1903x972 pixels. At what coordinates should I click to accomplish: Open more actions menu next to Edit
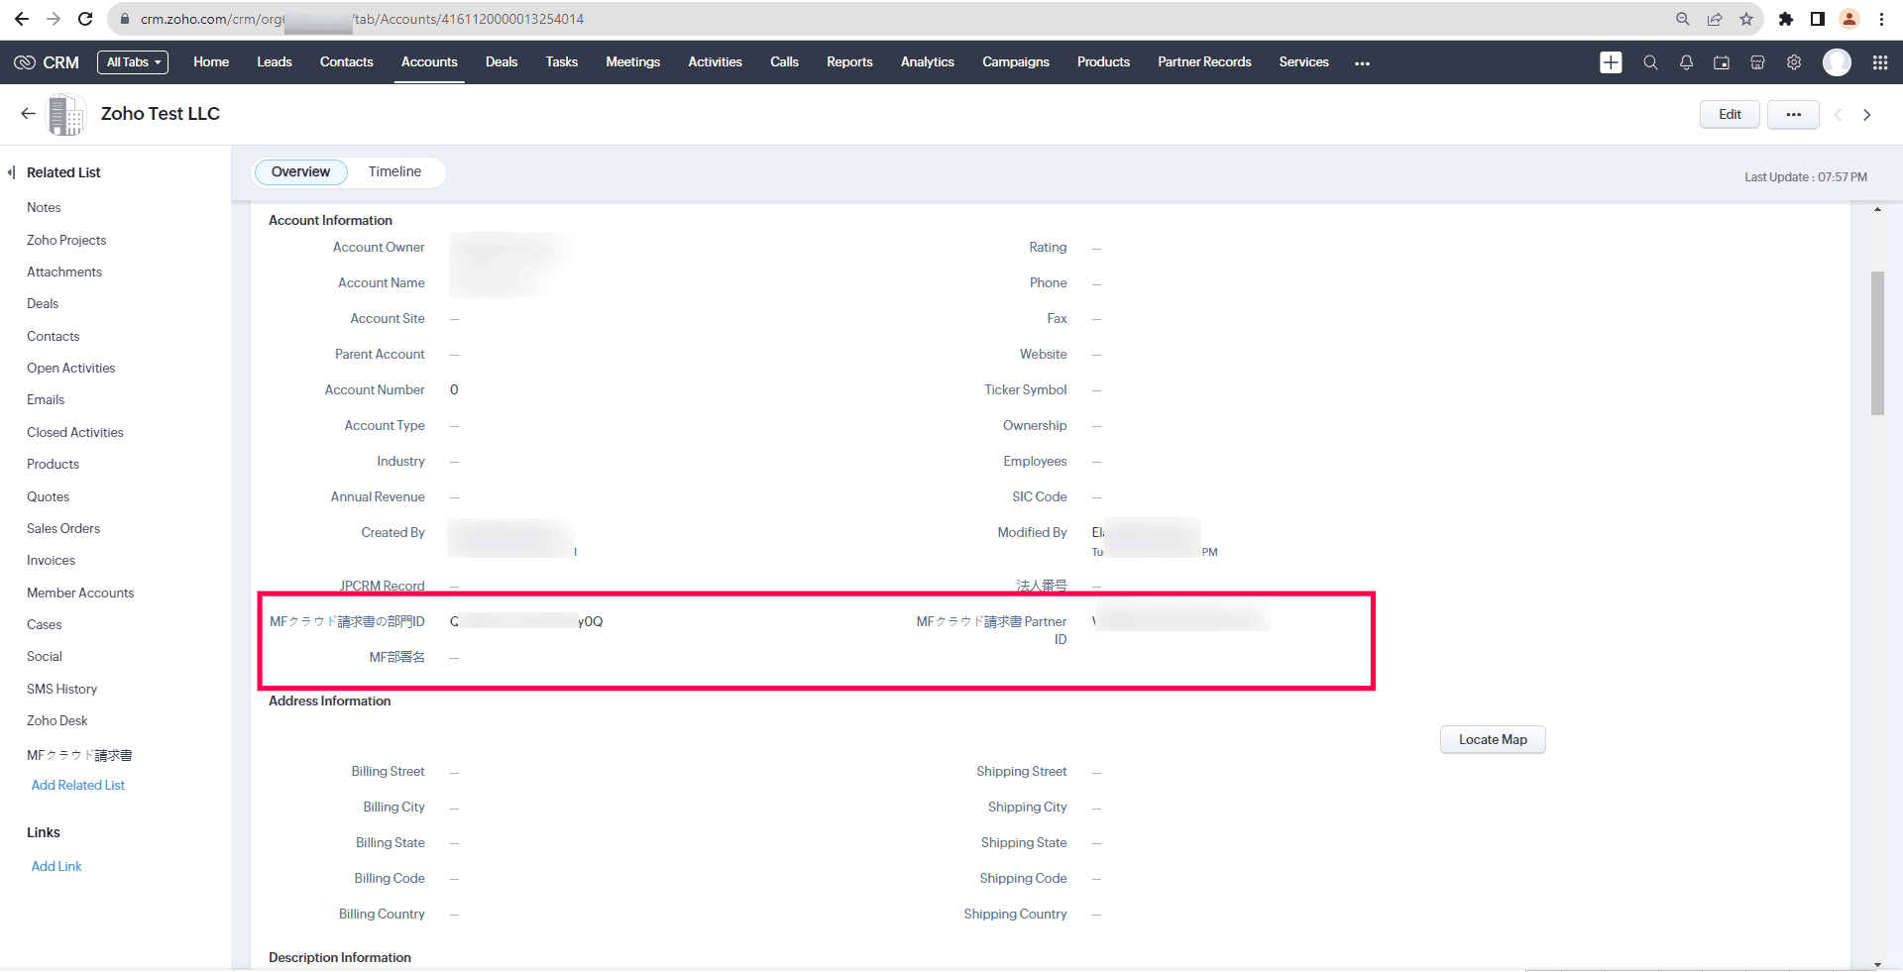(x=1793, y=115)
